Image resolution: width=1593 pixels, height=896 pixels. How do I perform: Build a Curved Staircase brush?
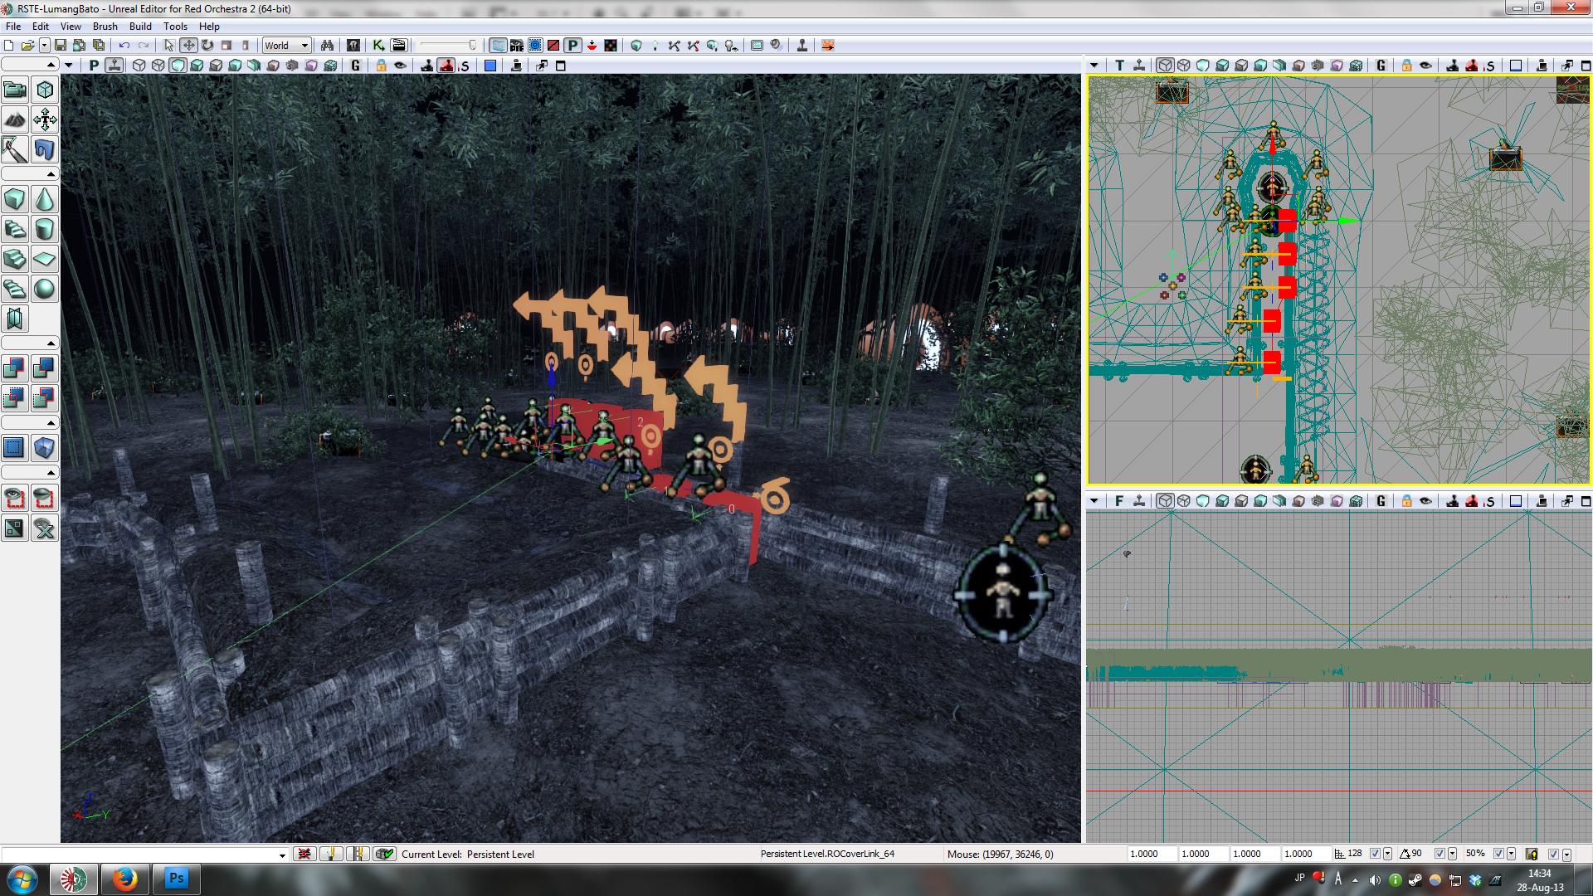click(15, 229)
